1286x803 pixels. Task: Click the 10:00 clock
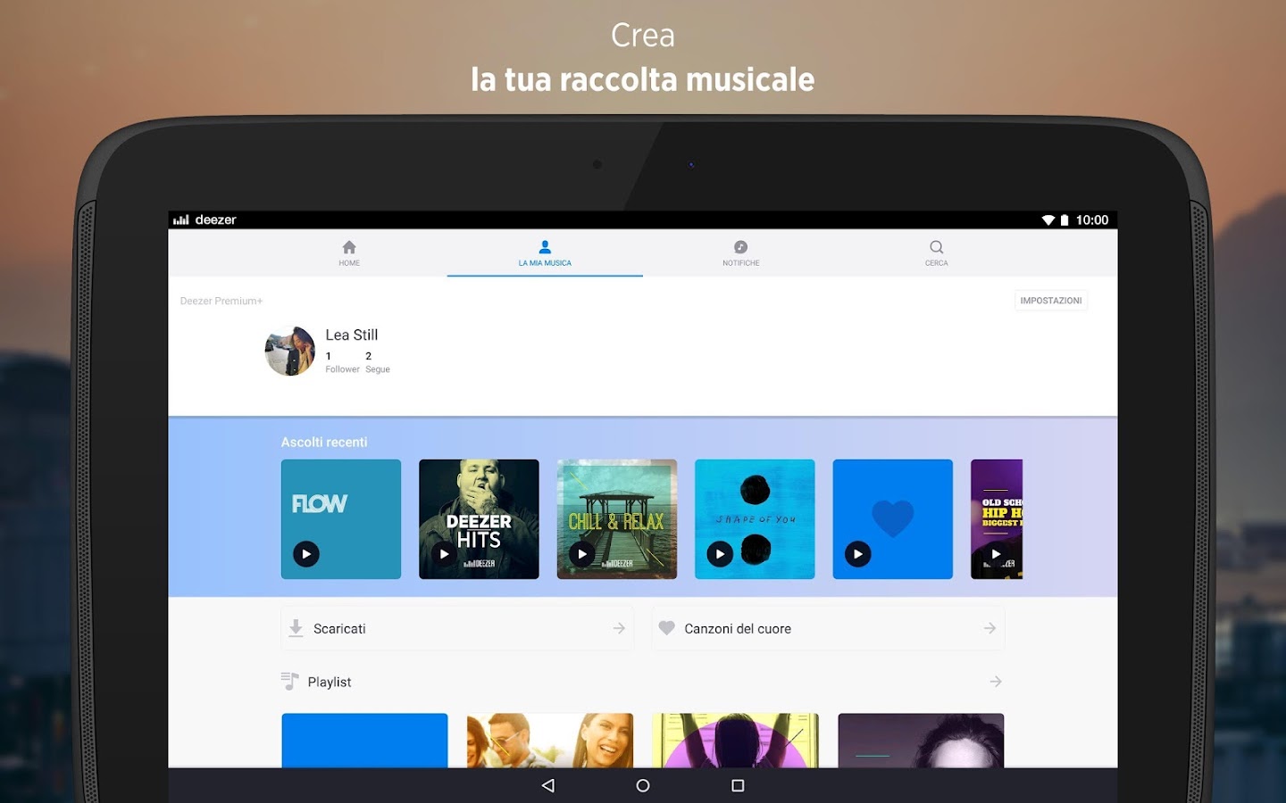click(1091, 219)
